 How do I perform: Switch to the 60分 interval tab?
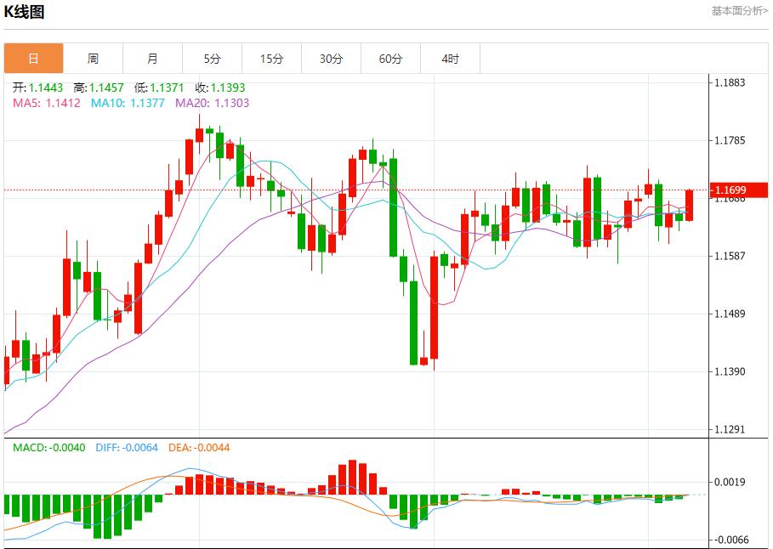click(x=391, y=58)
